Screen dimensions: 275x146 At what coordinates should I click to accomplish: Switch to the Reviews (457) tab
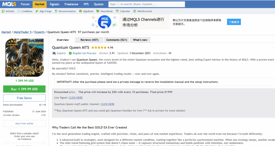coord(89,40)
